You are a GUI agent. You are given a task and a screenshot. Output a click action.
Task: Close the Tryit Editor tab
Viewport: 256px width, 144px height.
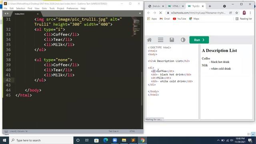tap(203, 6)
